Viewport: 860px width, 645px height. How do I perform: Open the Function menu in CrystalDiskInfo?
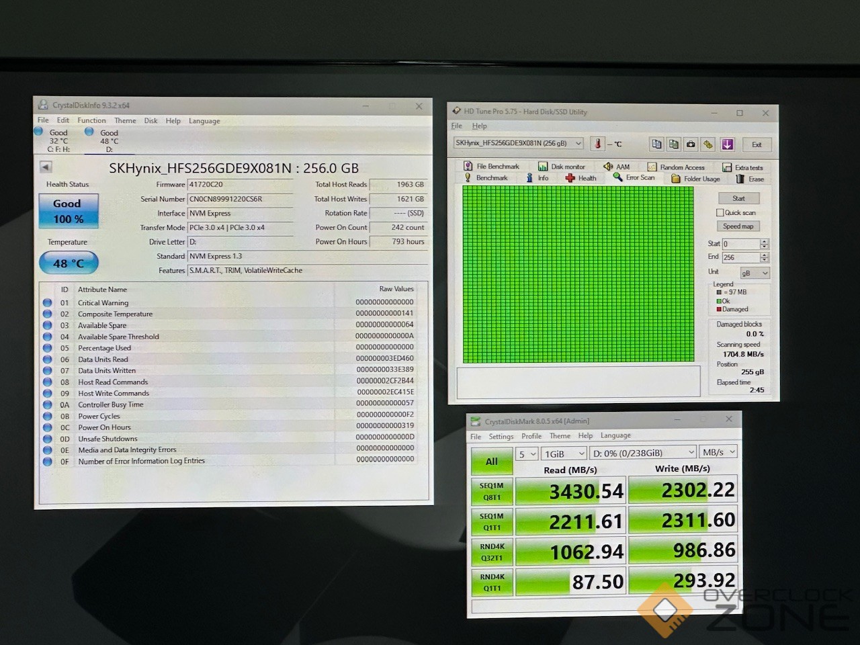pyautogui.click(x=91, y=121)
